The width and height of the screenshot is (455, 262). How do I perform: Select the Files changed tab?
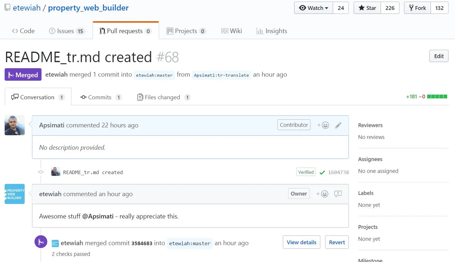tap(164, 97)
